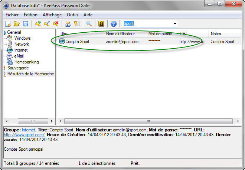Screen dimensions: 245x170
Task: Click 'Compte Sport principal' note text in details
Action: click(x=24, y=149)
